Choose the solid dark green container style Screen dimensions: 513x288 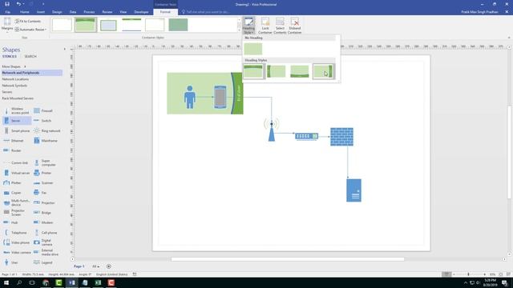point(178,25)
